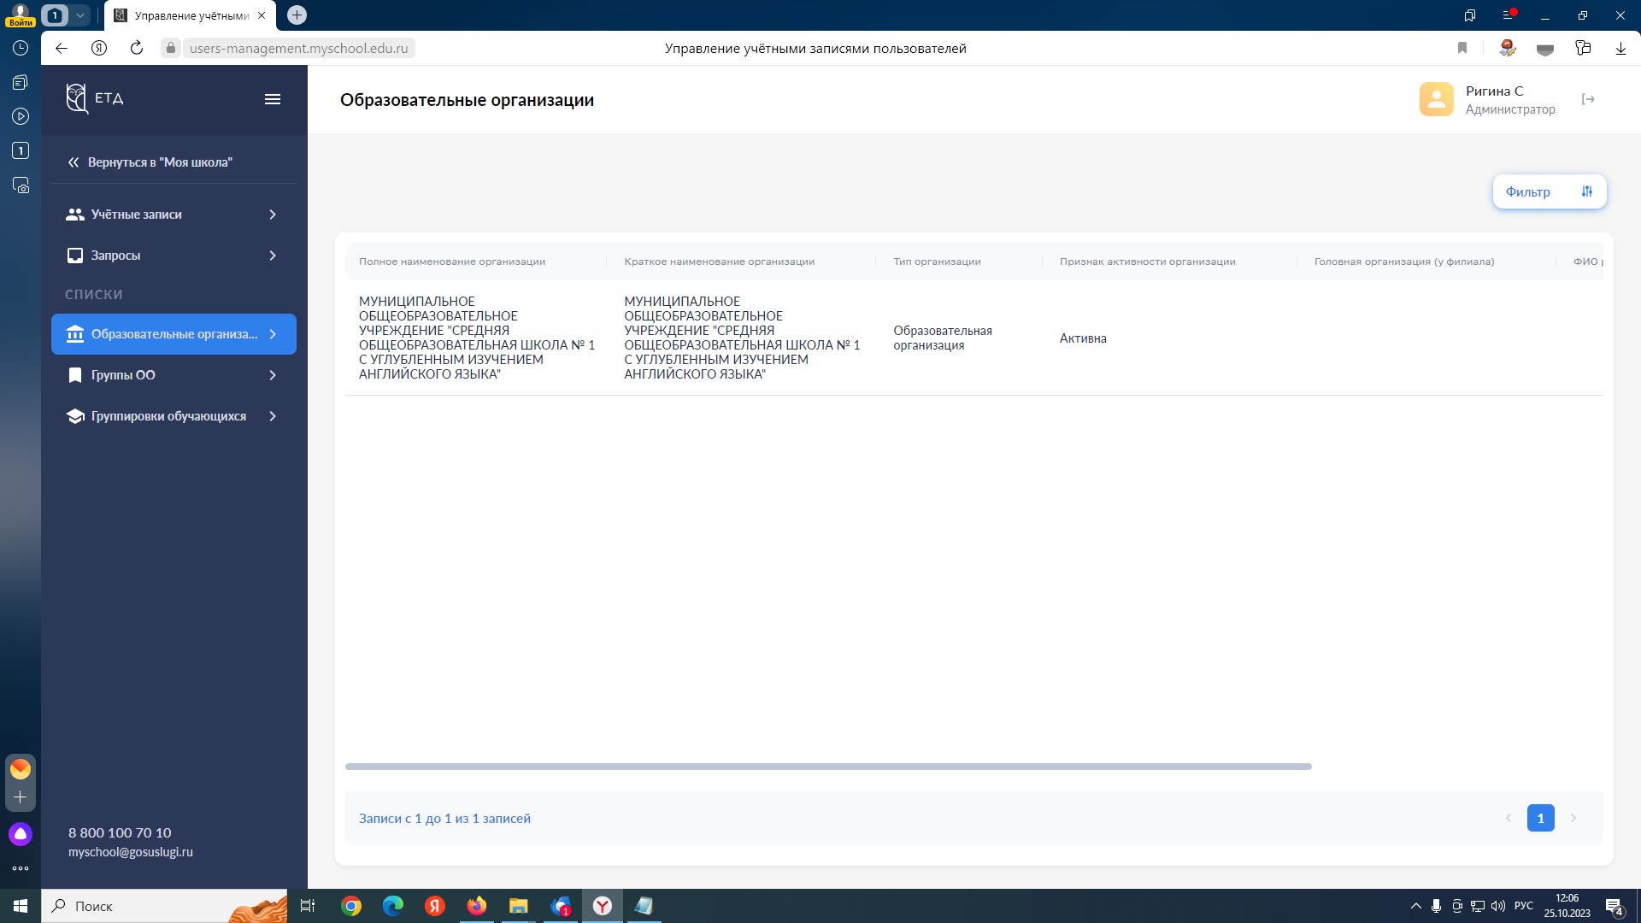
Task: Click the Группировки обучающихся graduation cap icon
Action: point(75,416)
